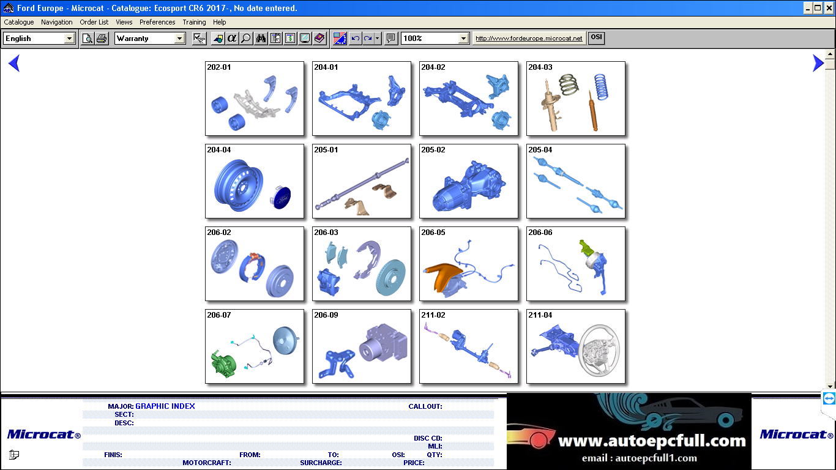Viewport: 836px width, 470px height.
Task: Open the Help menu
Action: click(220, 22)
